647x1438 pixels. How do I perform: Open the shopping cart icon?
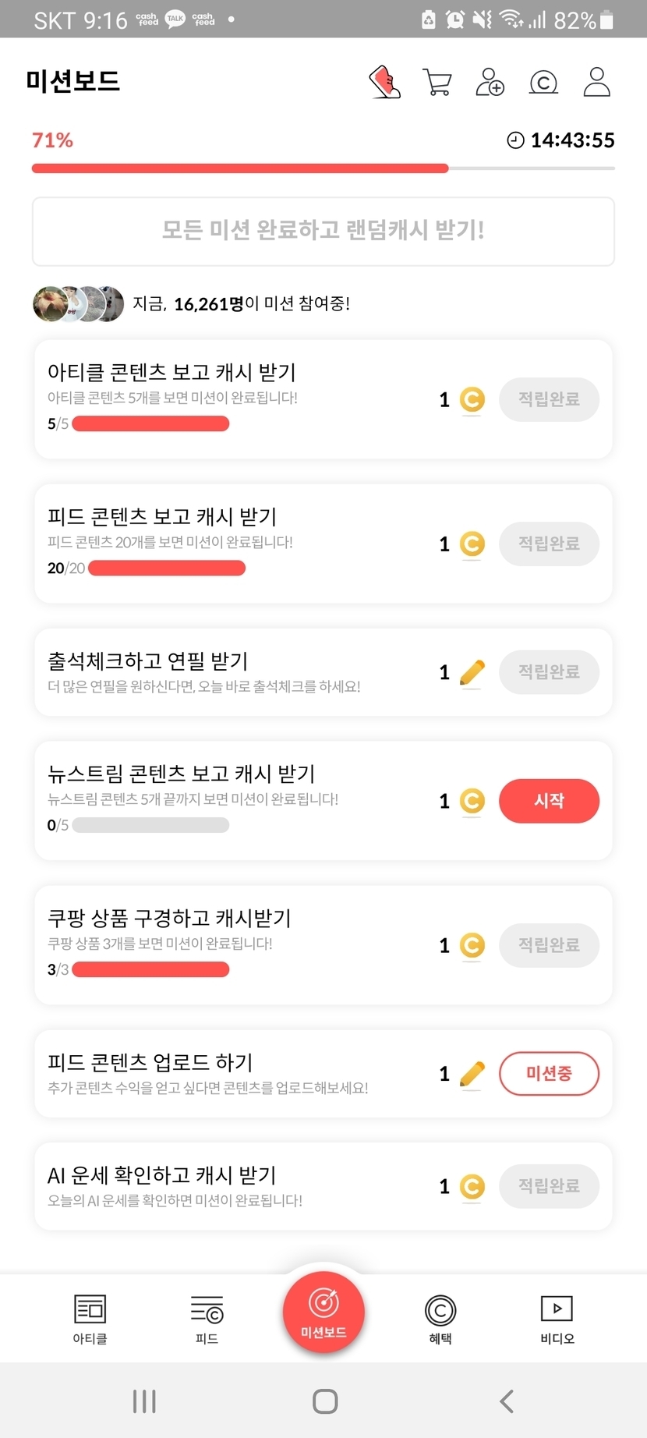(437, 82)
